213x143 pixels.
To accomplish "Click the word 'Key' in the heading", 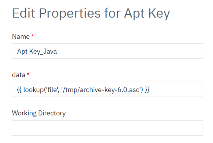I will tap(158, 14).
